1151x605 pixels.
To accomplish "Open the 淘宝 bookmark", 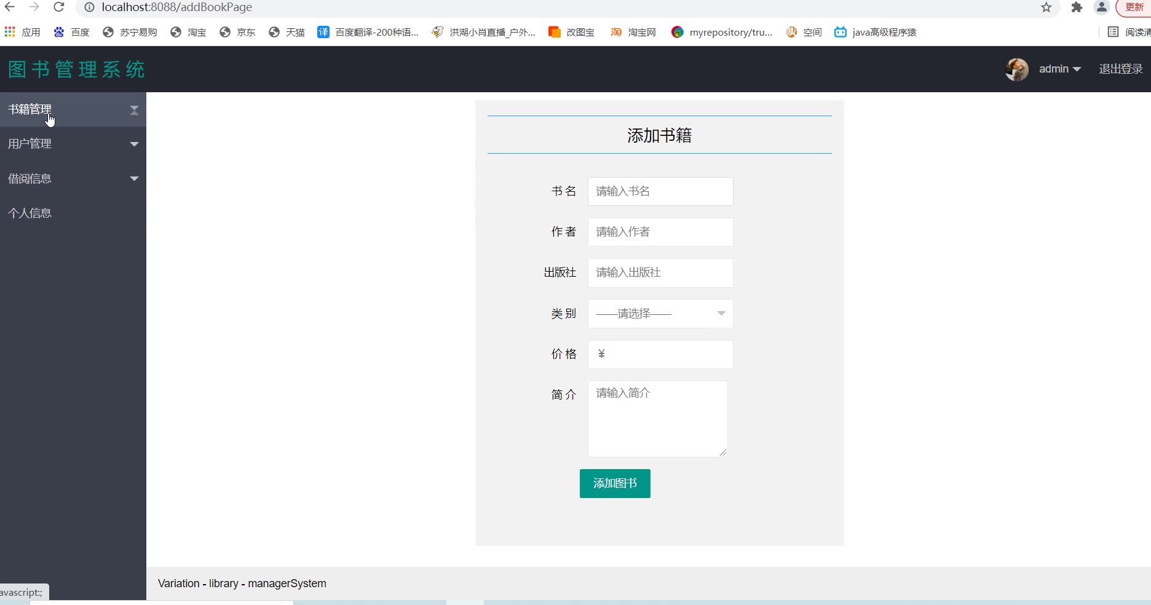I will [188, 32].
